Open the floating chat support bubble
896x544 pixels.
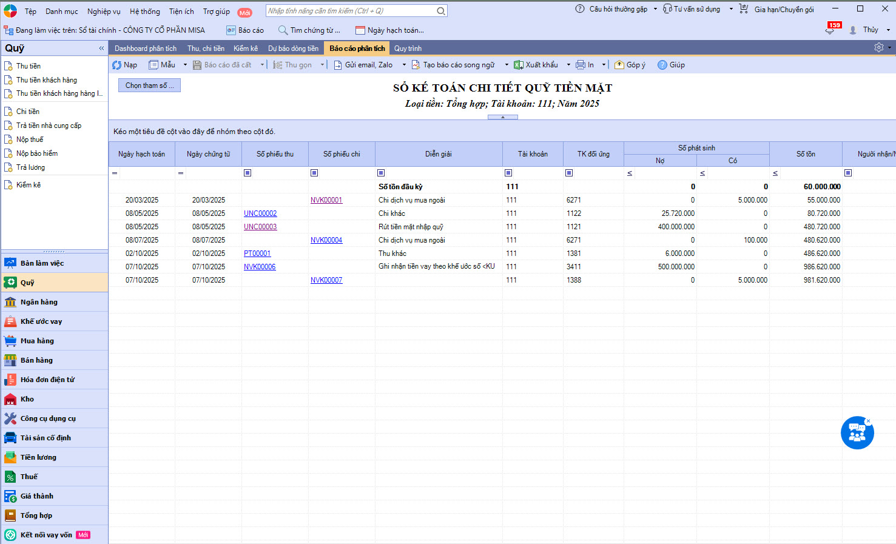pos(857,433)
